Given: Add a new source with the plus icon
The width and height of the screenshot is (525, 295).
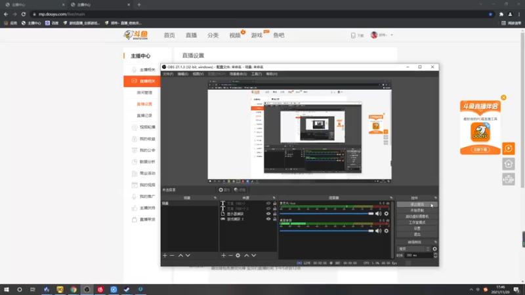Looking at the screenshot, I should pyautogui.click(x=223, y=256).
